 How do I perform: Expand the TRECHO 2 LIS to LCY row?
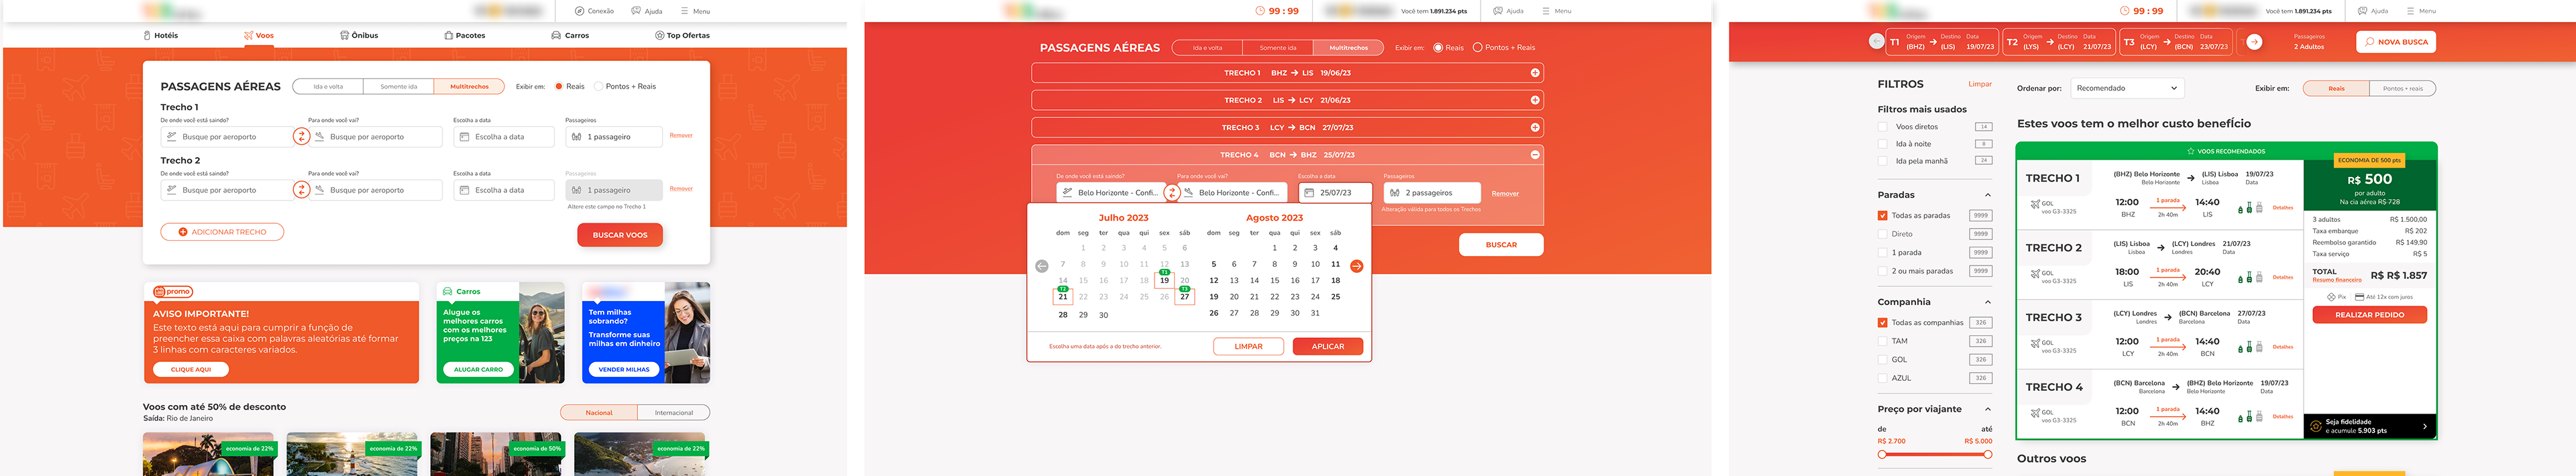[1535, 100]
